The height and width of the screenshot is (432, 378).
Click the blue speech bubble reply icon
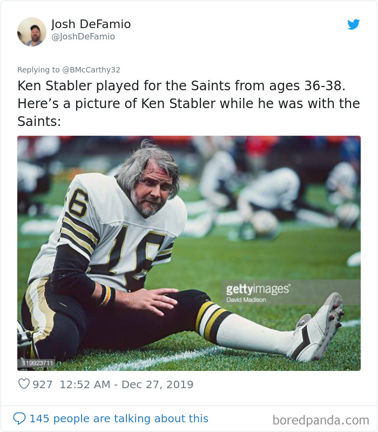coord(19,418)
